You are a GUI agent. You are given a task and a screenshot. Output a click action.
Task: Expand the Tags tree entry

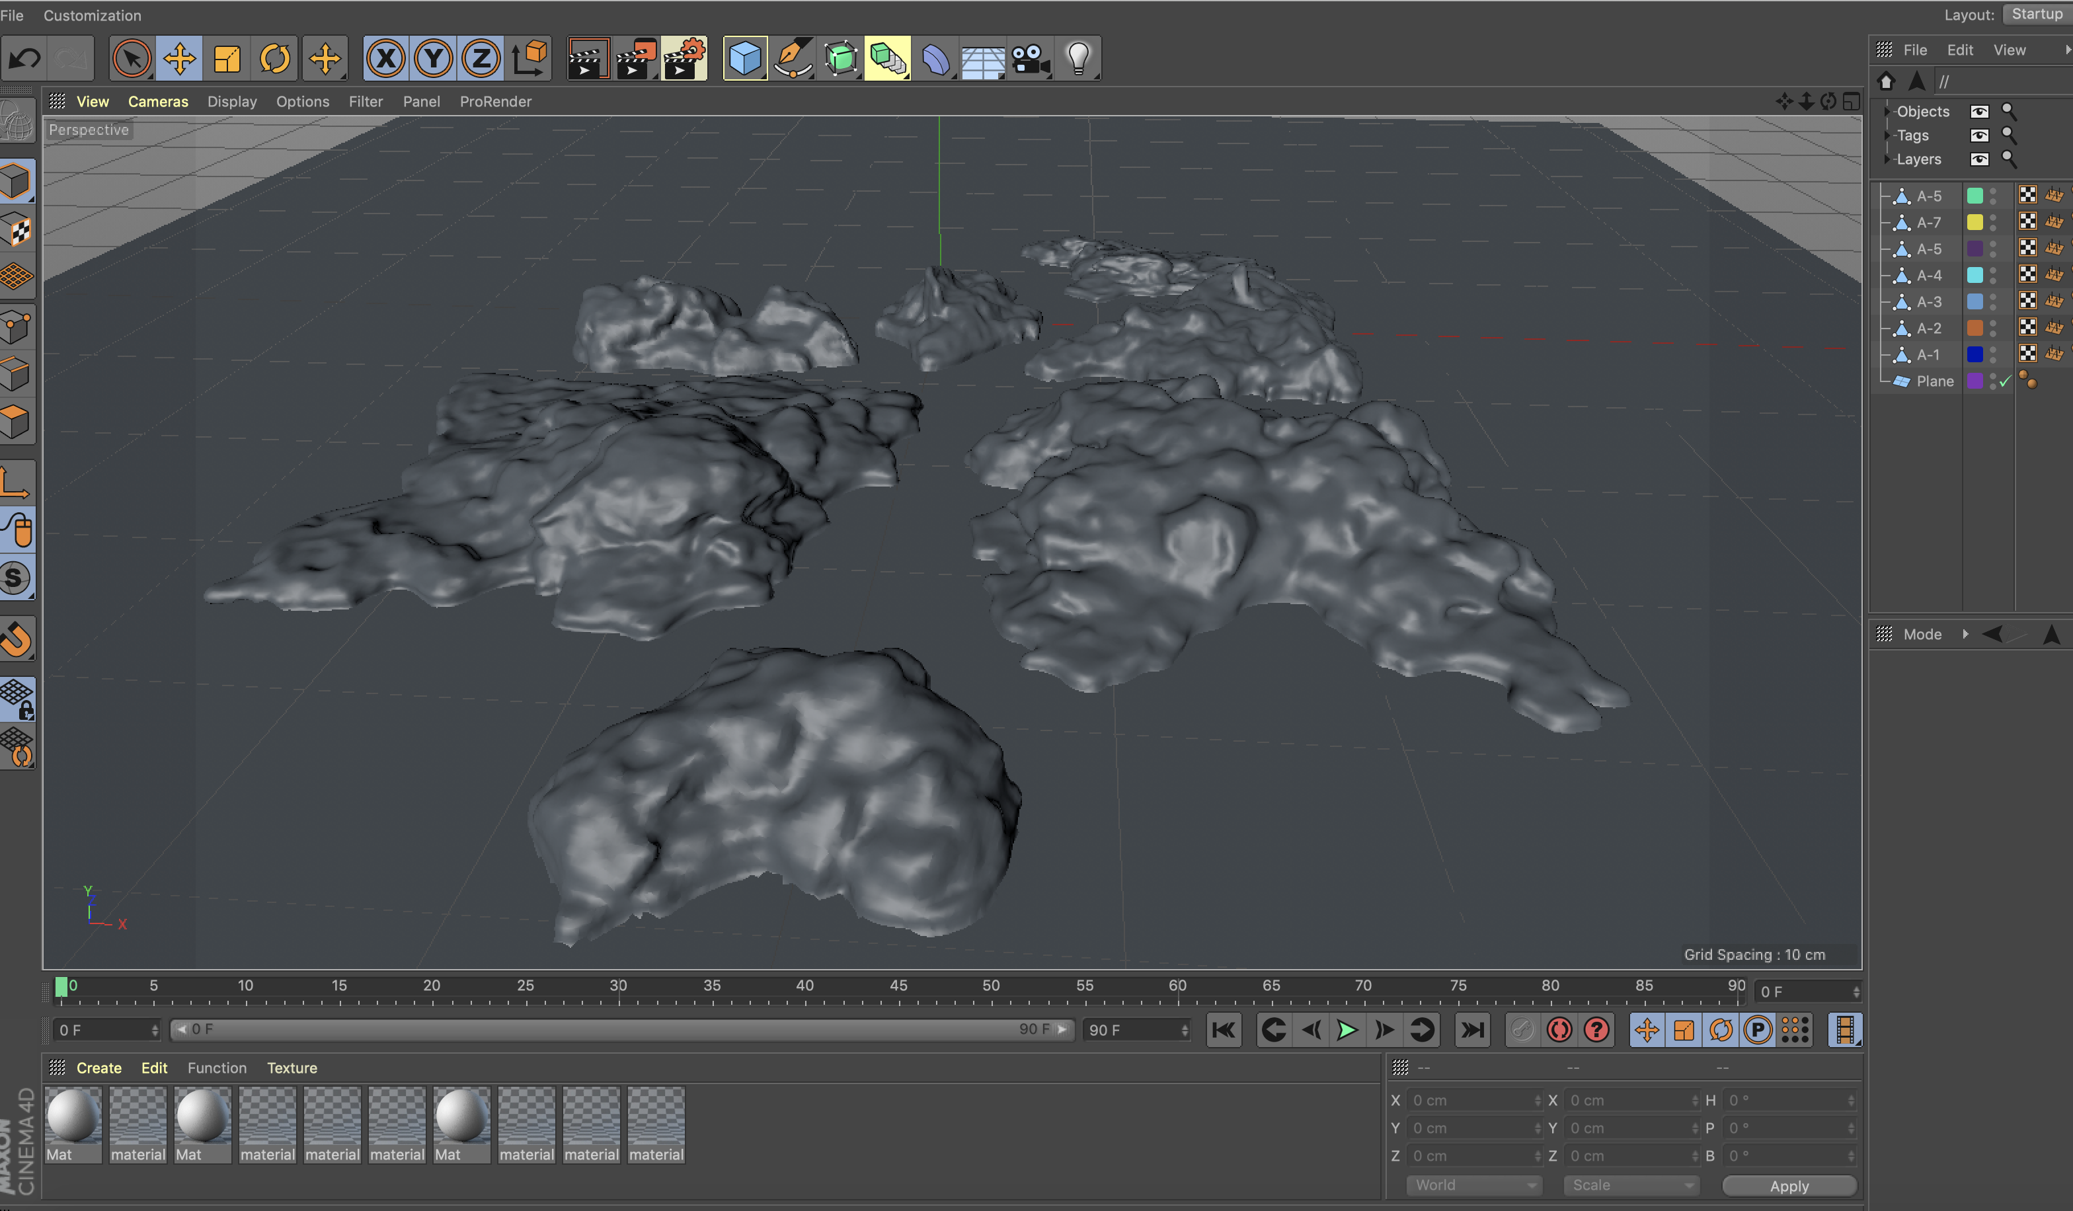[1887, 135]
